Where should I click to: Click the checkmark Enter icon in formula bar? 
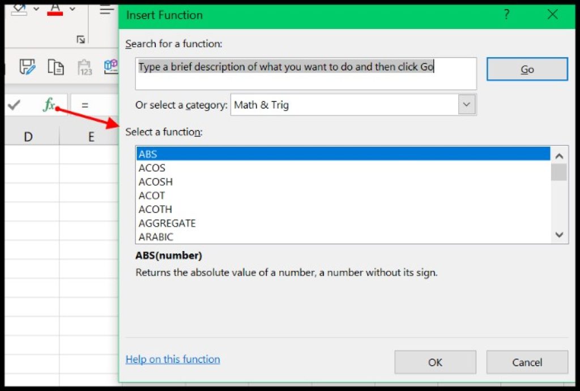[15, 104]
